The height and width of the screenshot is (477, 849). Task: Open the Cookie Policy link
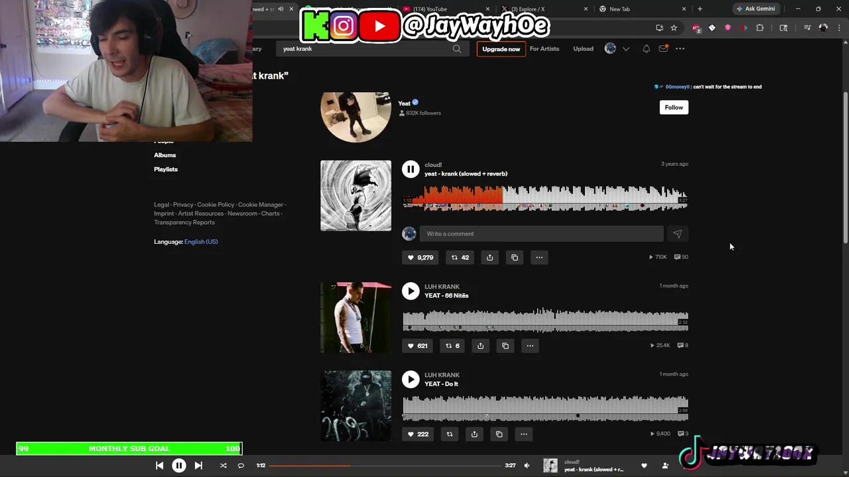(x=216, y=205)
